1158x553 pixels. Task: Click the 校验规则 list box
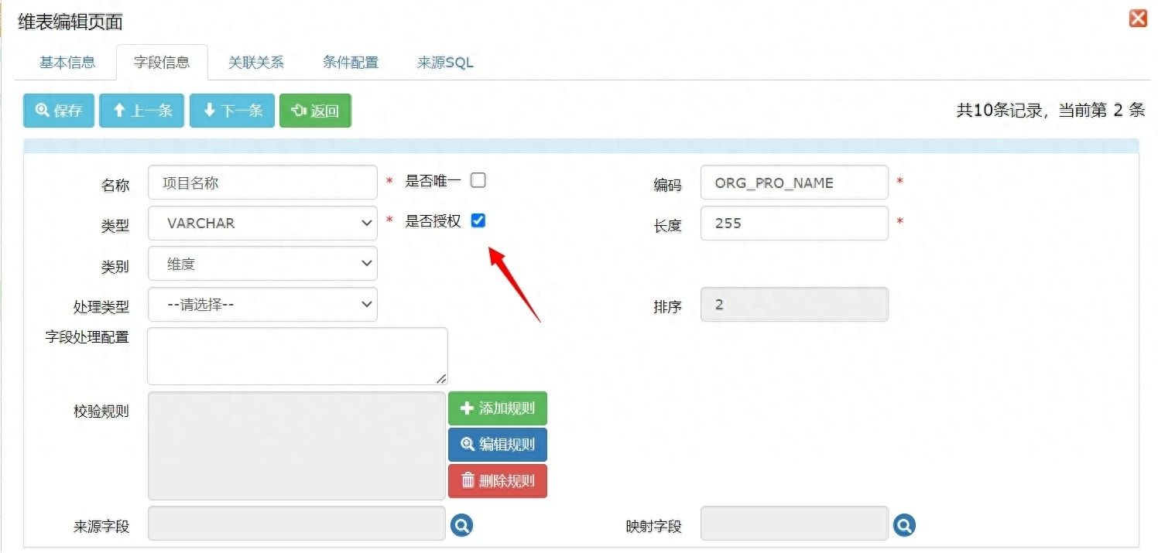point(296,445)
